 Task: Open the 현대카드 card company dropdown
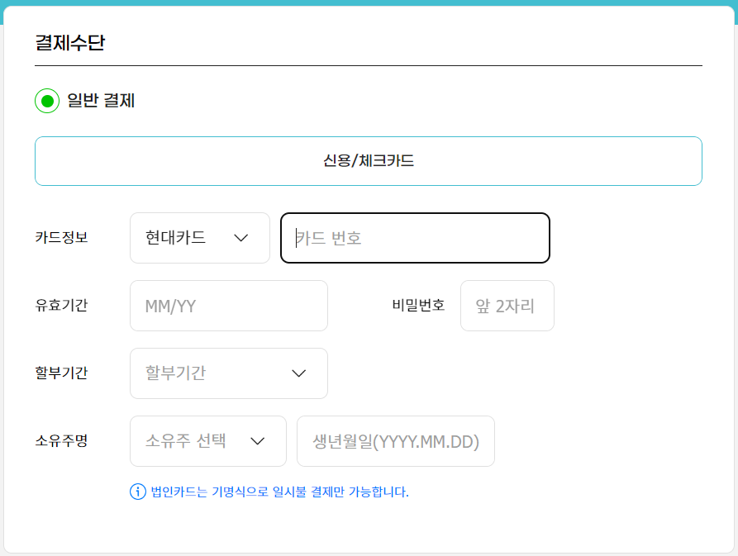click(x=199, y=238)
